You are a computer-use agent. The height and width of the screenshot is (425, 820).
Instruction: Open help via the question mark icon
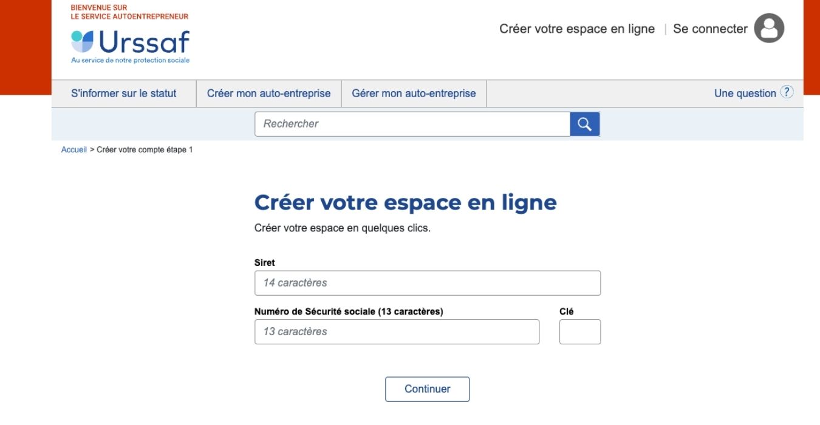[x=786, y=92]
